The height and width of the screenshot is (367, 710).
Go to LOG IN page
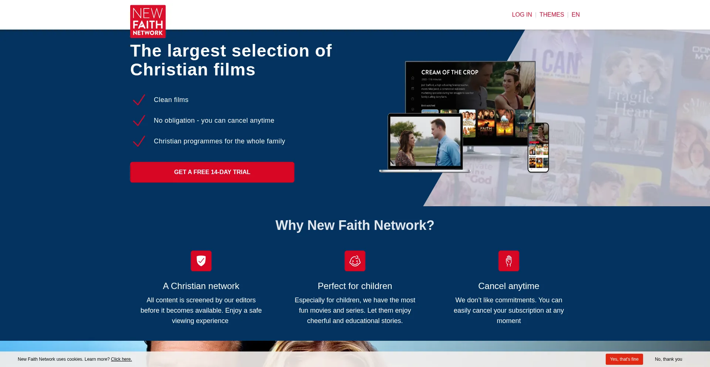(x=521, y=15)
